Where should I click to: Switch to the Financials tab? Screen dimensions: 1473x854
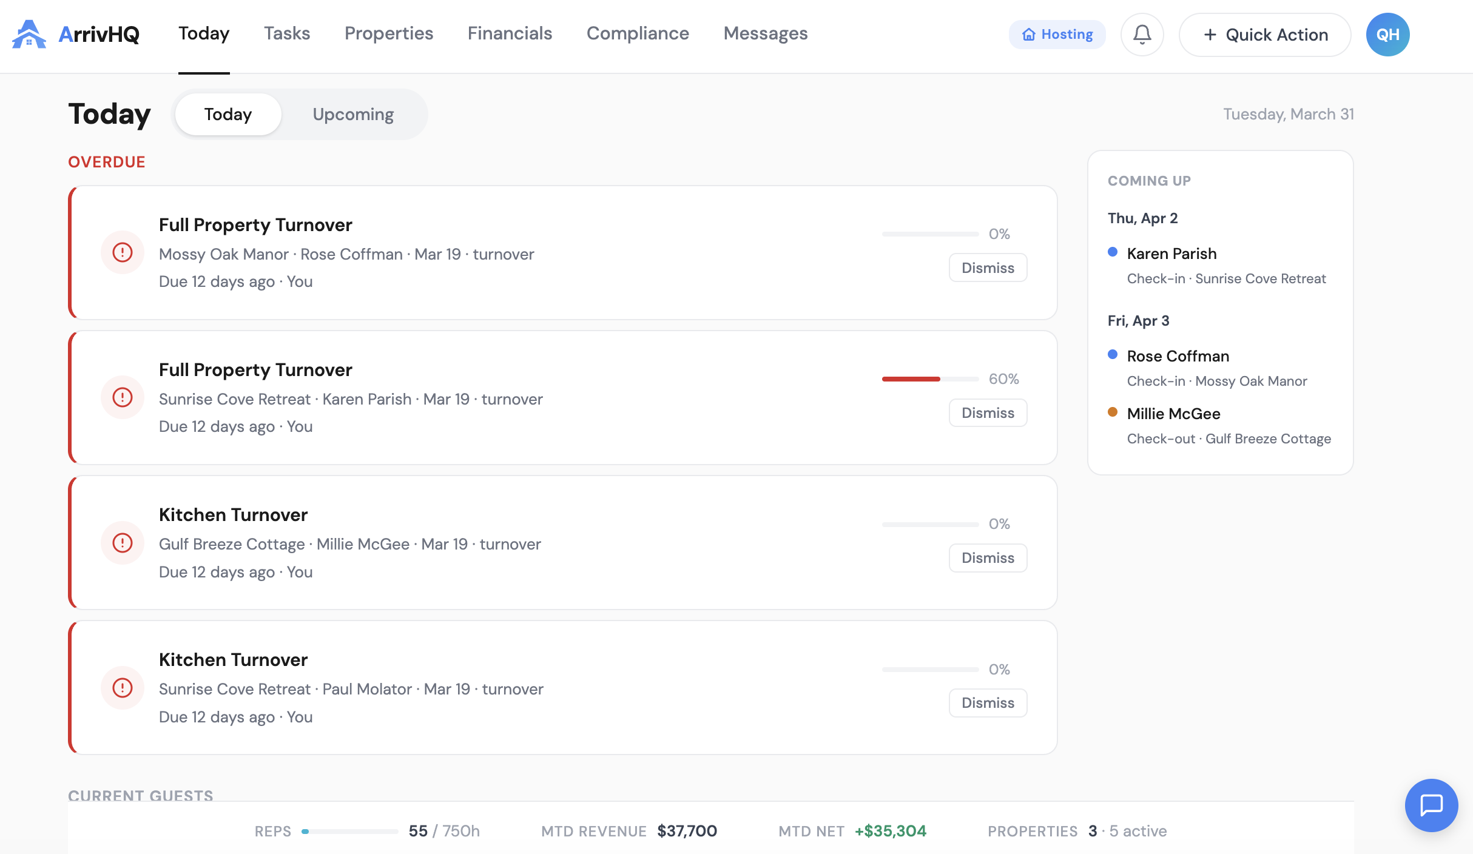(x=510, y=35)
